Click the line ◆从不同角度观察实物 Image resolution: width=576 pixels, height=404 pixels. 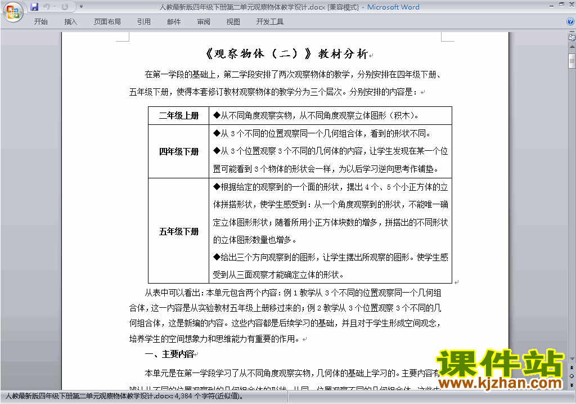(x=316, y=115)
